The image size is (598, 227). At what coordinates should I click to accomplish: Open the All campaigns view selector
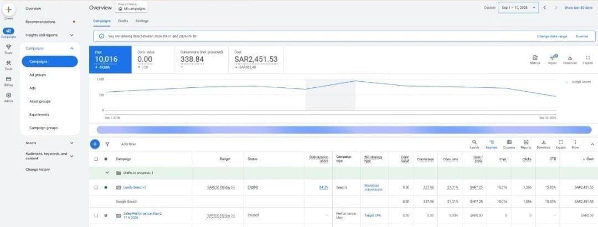point(131,7)
